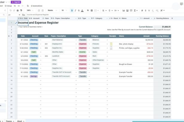Expand row 1 with arrow icon
Image resolution: width=184 pixels, height=122 pixels.
(x=16, y=23)
